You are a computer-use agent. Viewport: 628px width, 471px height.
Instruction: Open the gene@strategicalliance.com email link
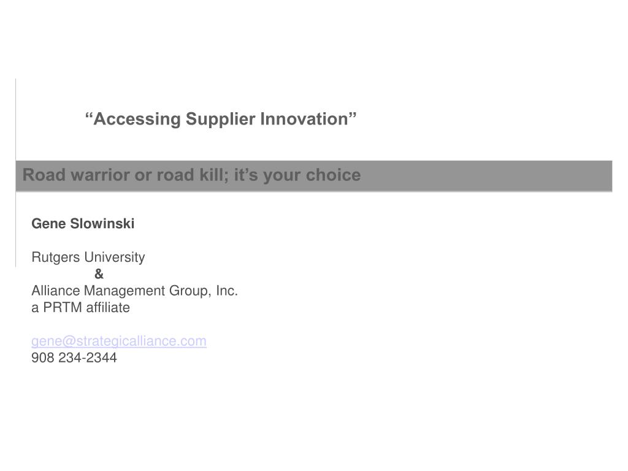coord(119,341)
